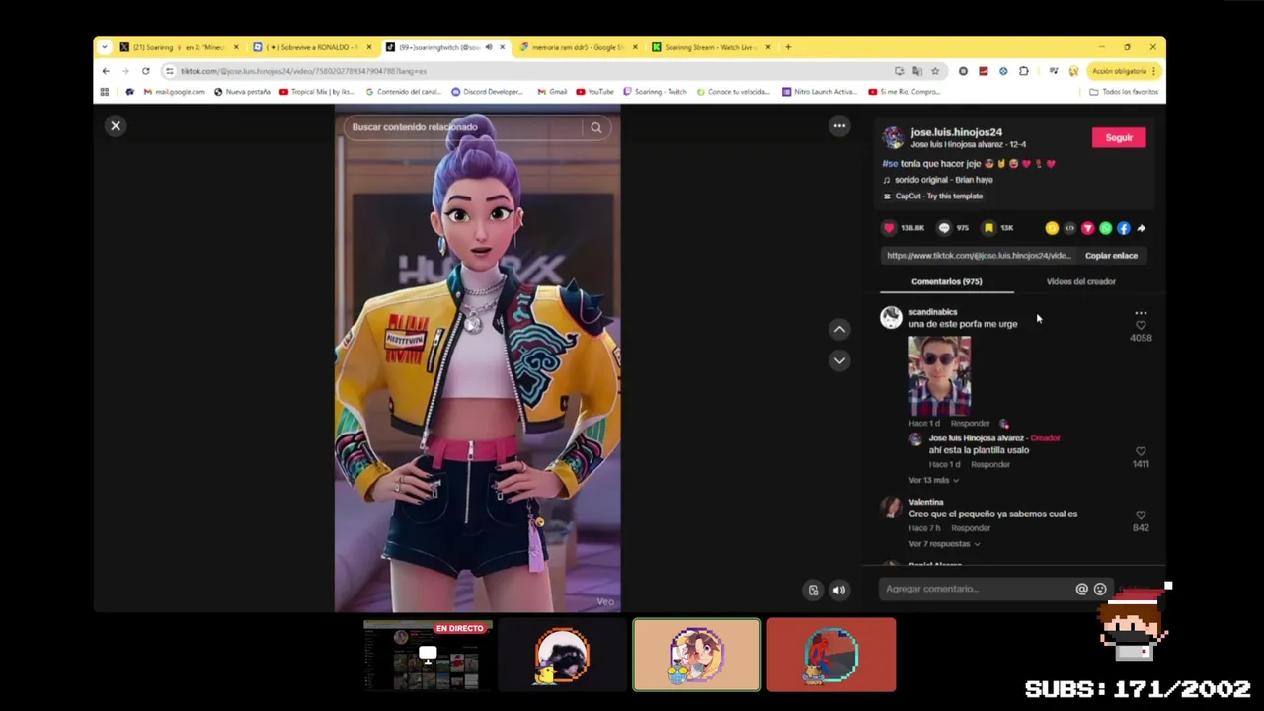Open three-dot menu on scandinabics comment
This screenshot has height=711, width=1264.
(1141, 313)
